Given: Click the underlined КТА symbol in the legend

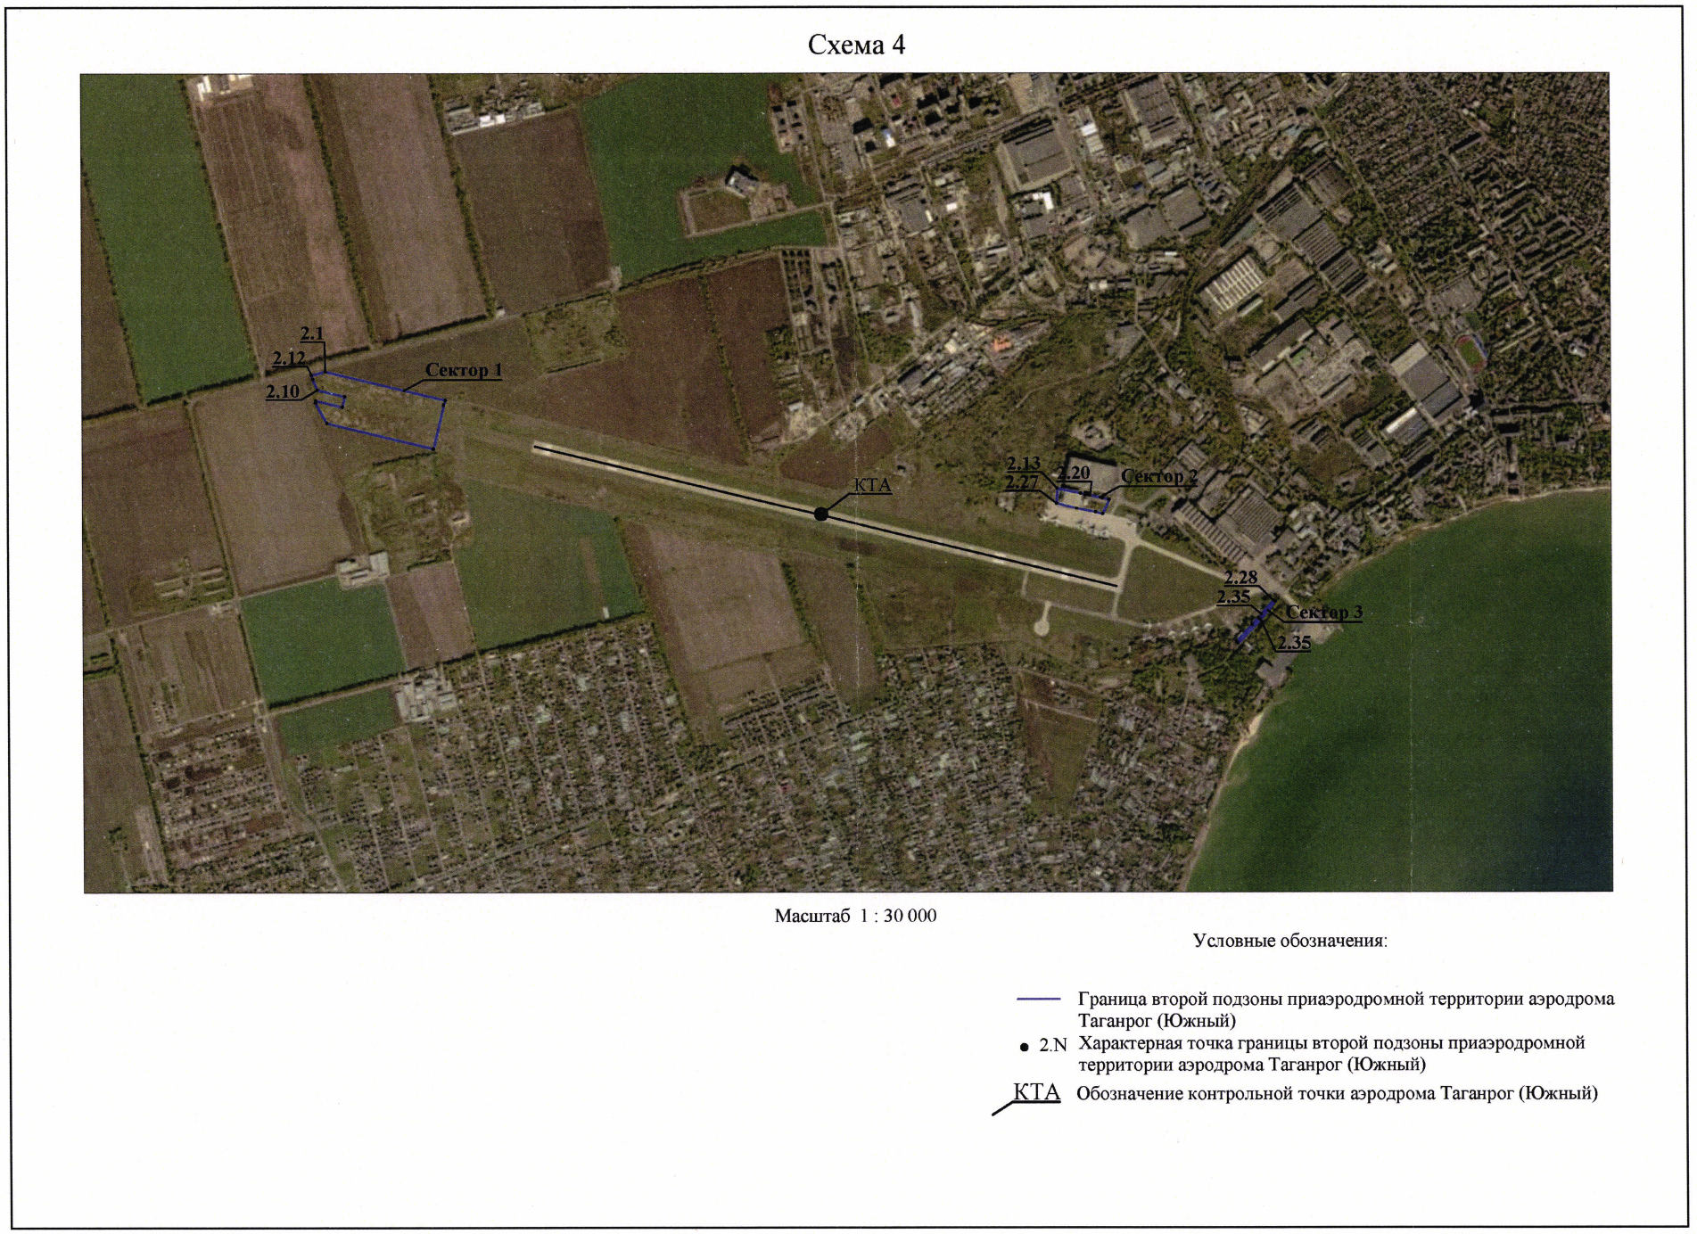Looking at the screenshot, I should 1036,1093.
